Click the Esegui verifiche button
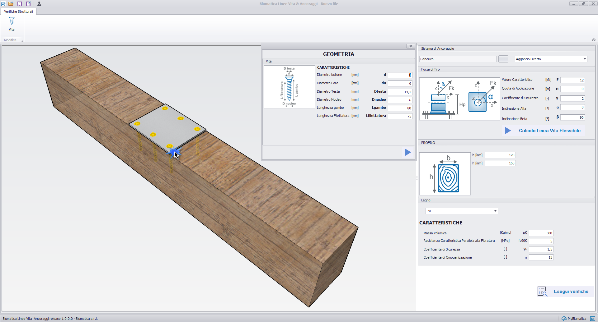Viewport: 598px width, 322px height. coord(571,291)
